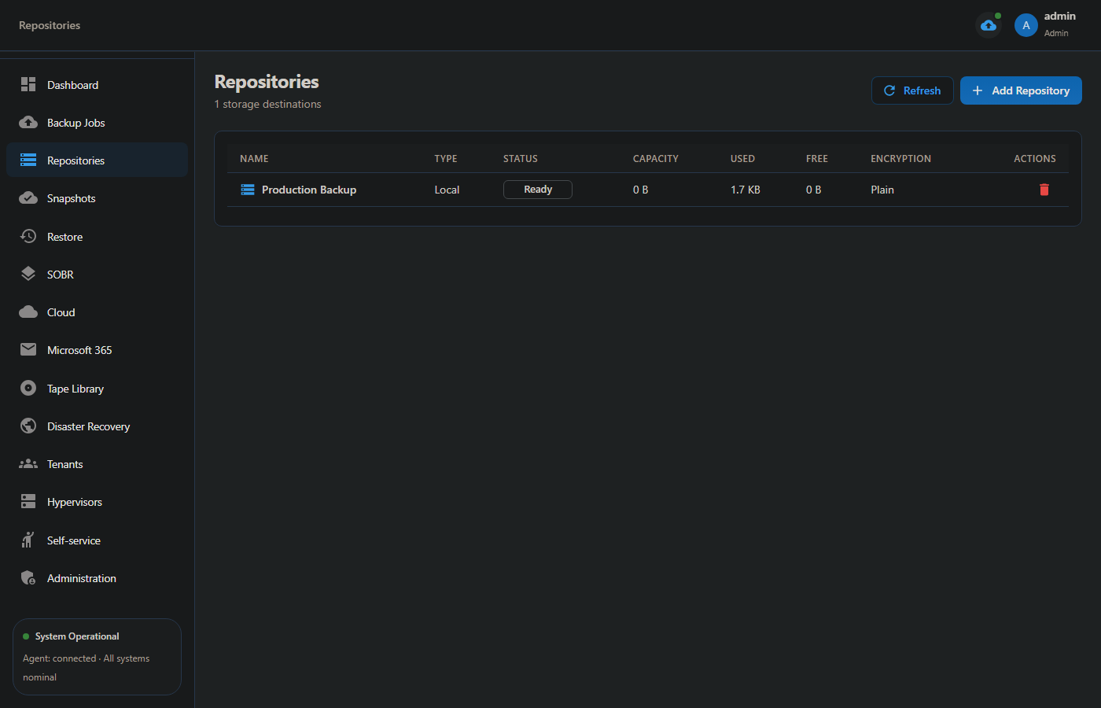Click the '1 storage destinations' subtitle

coord(267,104)
